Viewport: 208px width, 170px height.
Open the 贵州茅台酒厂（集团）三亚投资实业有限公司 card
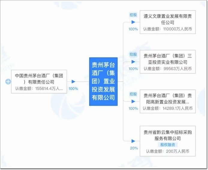coord(167,59)
